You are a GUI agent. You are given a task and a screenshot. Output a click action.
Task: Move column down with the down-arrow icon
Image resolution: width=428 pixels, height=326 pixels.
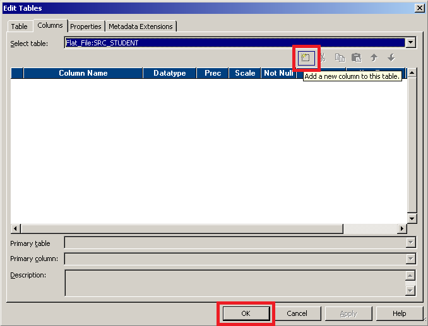[x=391, y=58]
